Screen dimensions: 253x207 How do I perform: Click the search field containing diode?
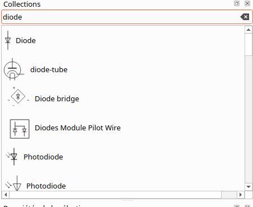(x=127, y=17)
